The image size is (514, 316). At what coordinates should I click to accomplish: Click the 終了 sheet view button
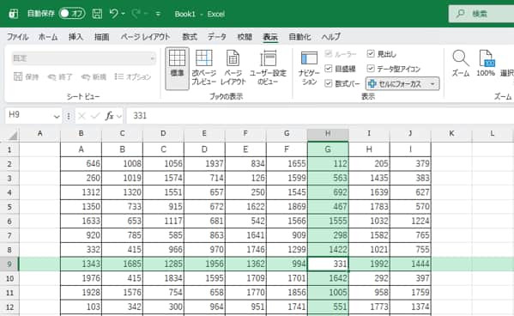point(60,76)
